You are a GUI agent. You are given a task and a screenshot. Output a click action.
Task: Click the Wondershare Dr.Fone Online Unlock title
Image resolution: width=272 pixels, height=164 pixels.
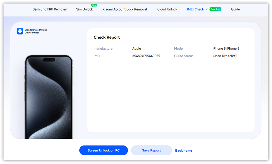coord(36,31)
